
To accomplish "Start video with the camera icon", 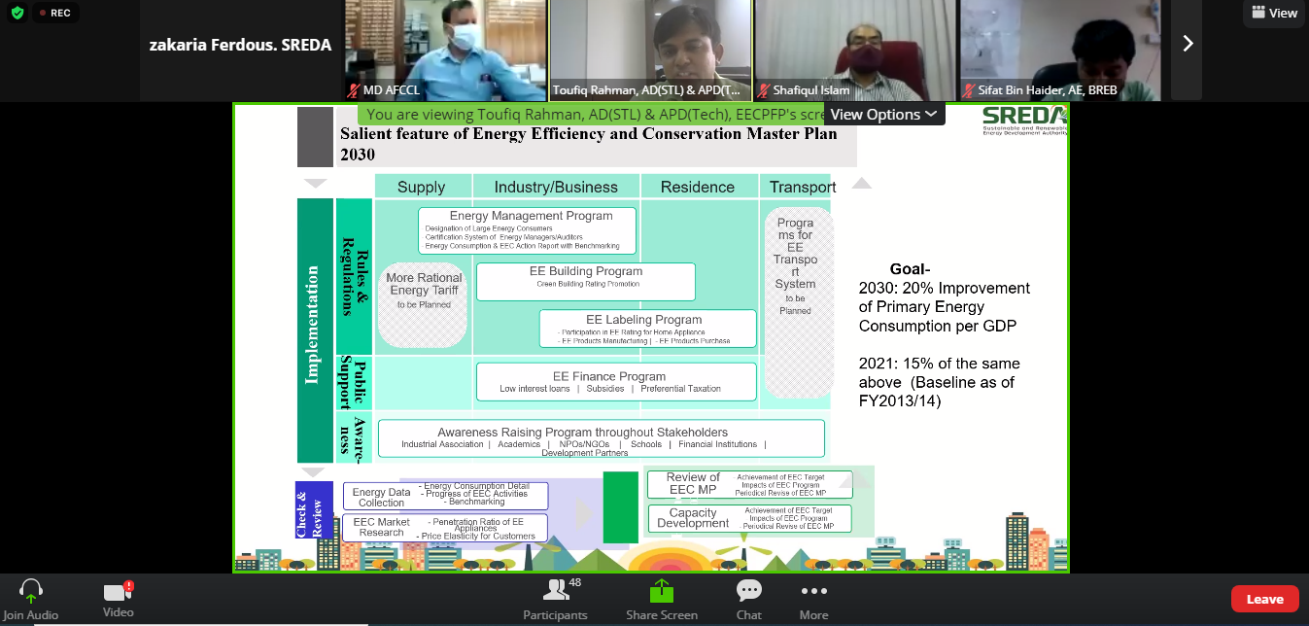I will click(x=117, y=591).
